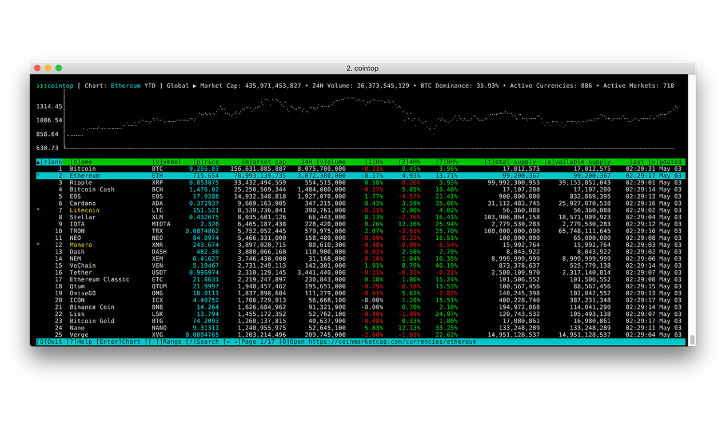Click the [?]Help status bar entry
Screen dimensions: 726x434
(x=79, y=341)
